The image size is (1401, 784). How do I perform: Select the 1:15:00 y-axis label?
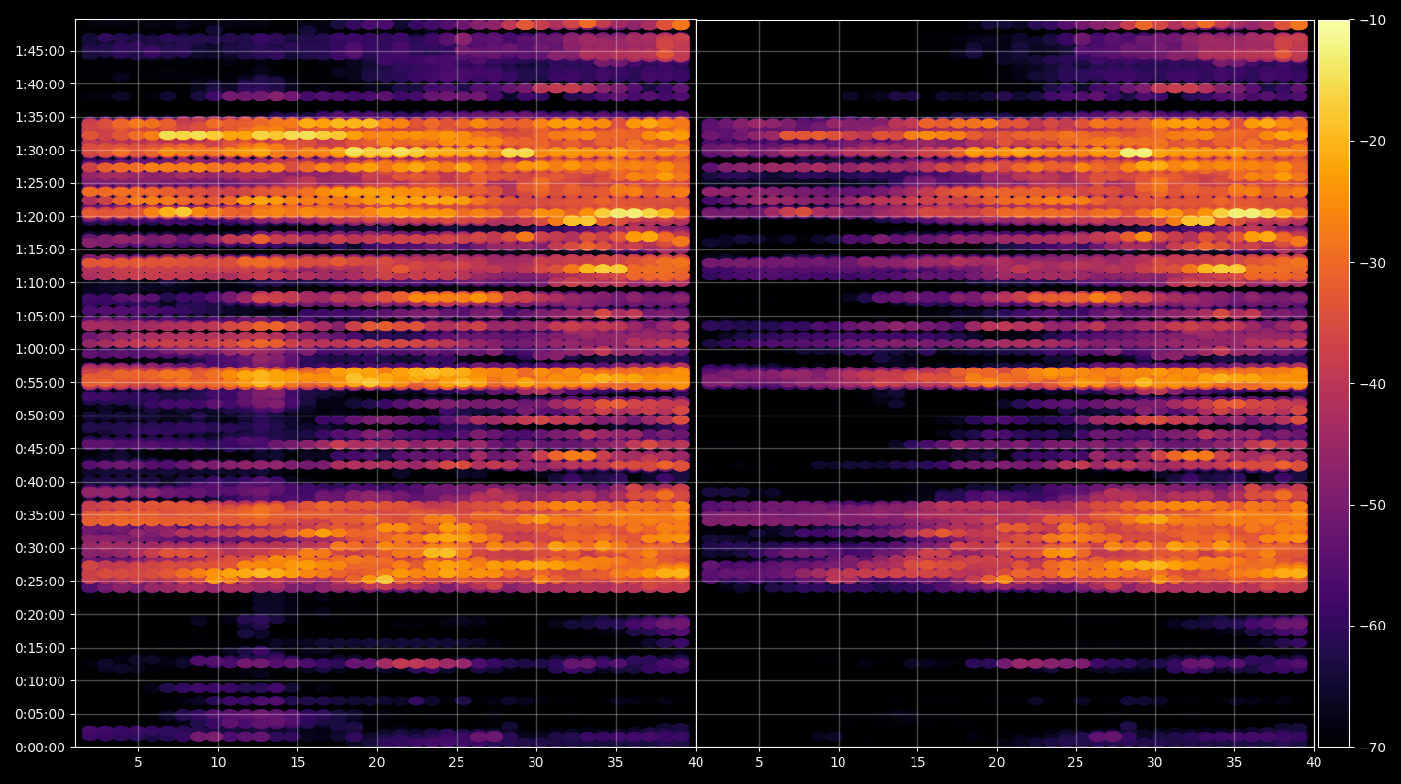pos(40,249)
